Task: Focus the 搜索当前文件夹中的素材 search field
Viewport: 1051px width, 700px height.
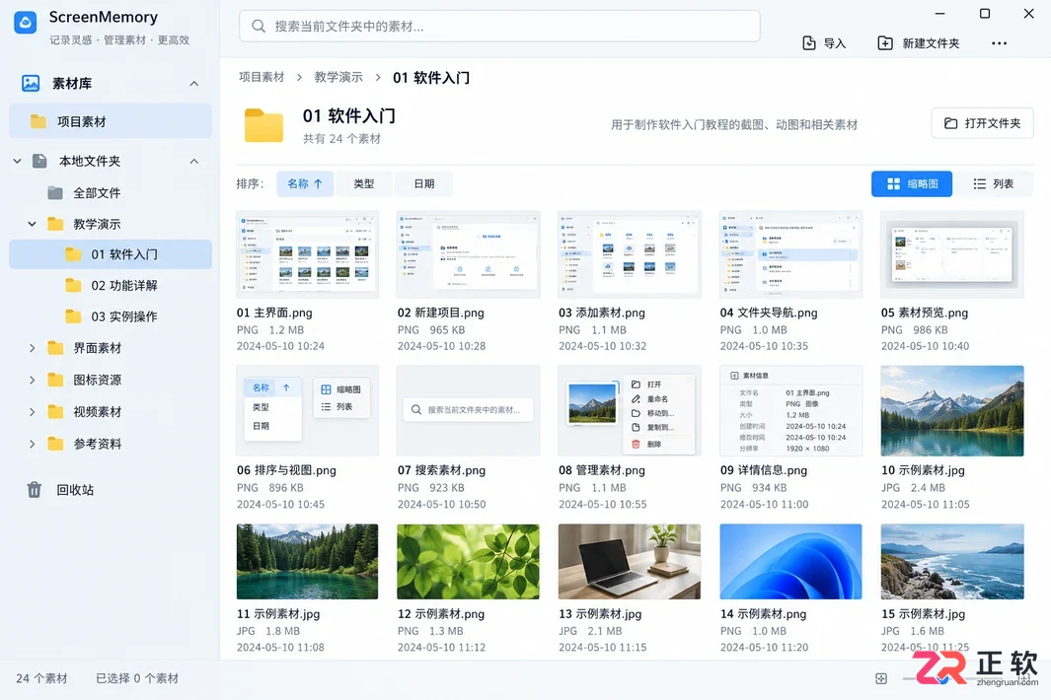Action: click(499, 26)
